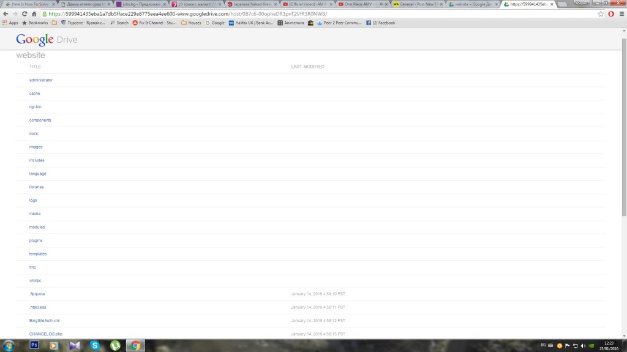Open Photoshop from the taskbar
The height and width of the screenshot is (352, 627).
(34, 345)
